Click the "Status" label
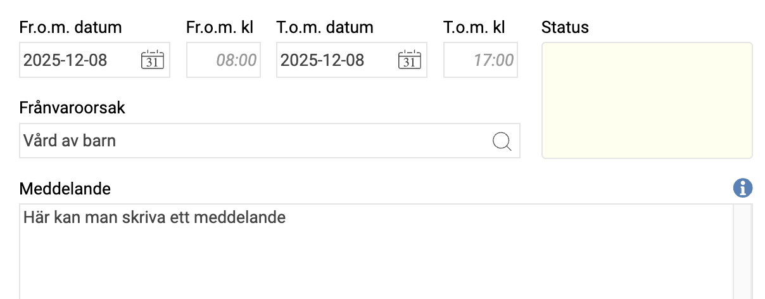 coord(566,28)
